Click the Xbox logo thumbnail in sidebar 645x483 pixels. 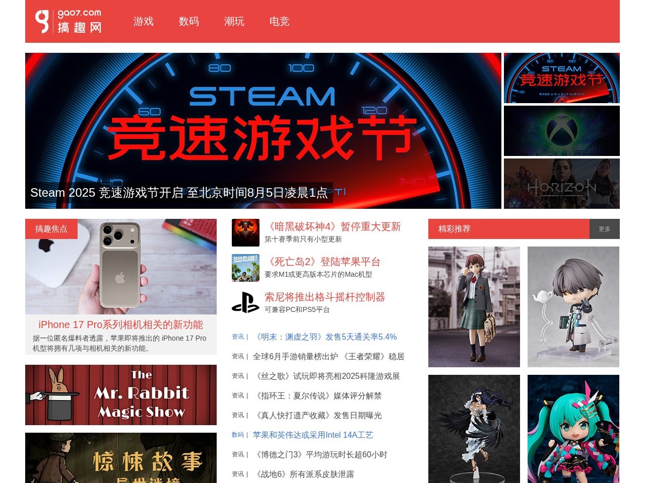pyautogui.click(x=561, y=130)
